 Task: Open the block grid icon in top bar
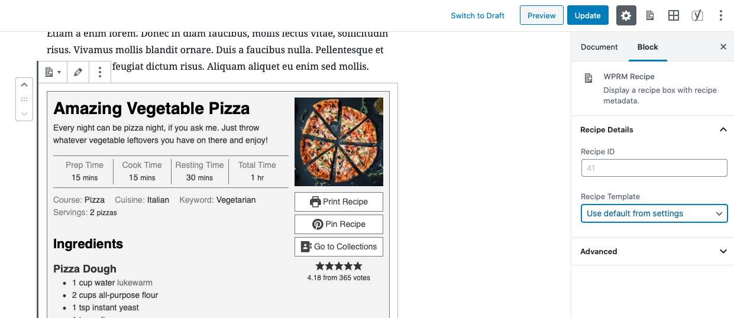tap(673, 15)
